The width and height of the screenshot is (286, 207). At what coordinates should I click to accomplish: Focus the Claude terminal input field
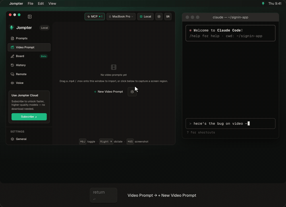click(230, 124)
